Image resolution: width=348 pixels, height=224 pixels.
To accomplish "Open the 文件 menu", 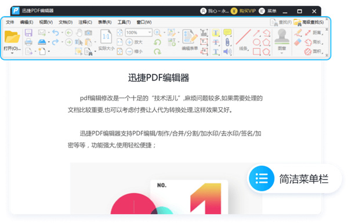I will pyautogui.click(x=10, y=22).
